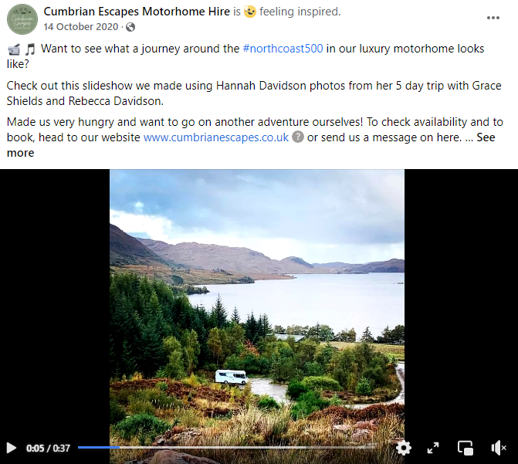Open the #northcoast500 hashtag
This screenshot has width=518, height=464.
click(283, 49)
